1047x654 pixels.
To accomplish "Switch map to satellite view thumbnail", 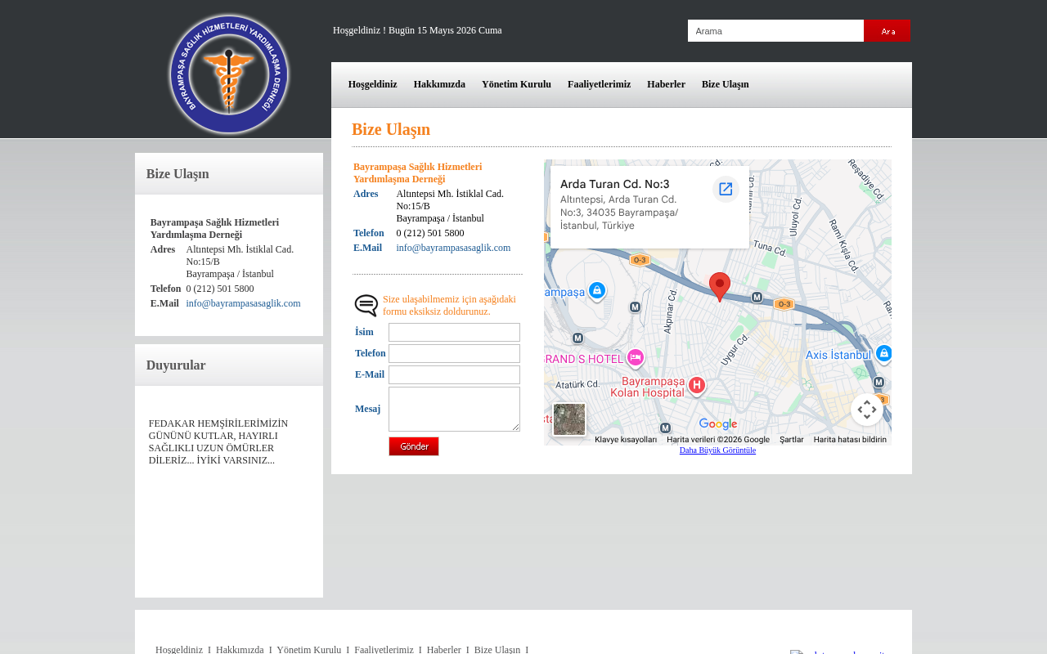I will pyautogui.click(x=569, y=419).
